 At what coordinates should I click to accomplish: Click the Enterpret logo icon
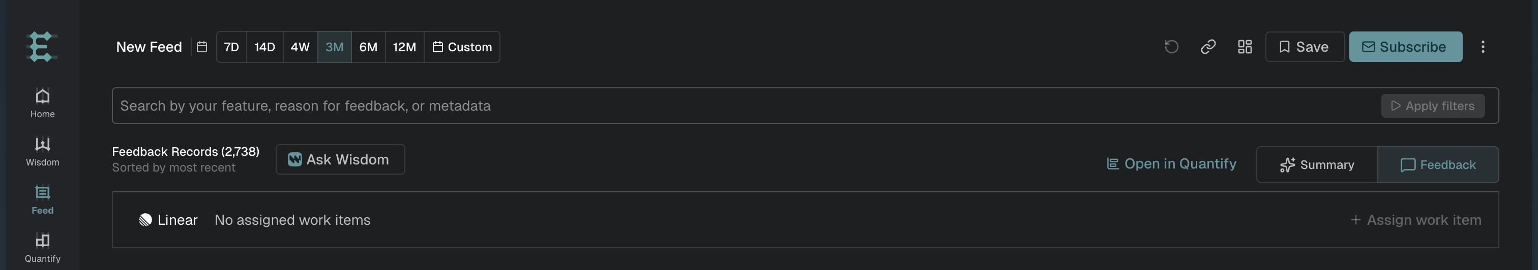click(42, 47)
